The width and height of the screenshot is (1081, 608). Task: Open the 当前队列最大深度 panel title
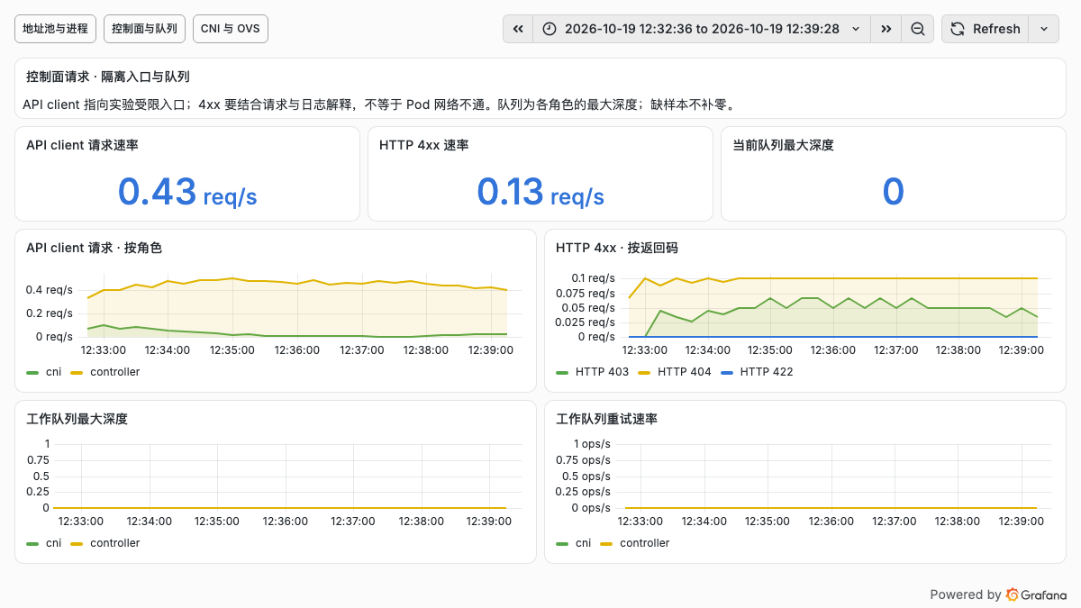(x=783, y=145)
